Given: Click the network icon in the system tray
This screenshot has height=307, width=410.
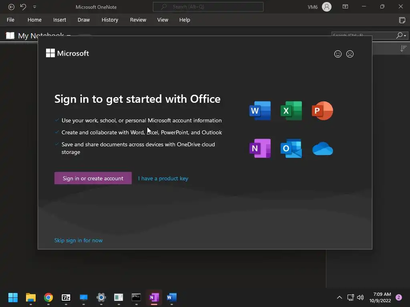Looking at the screenshot, I should click(x=350, y=297).
